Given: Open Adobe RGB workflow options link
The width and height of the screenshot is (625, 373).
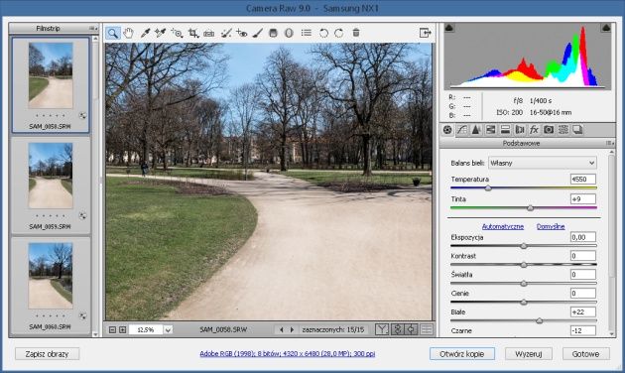Looking at the screenshot, I should coord(288,353).
